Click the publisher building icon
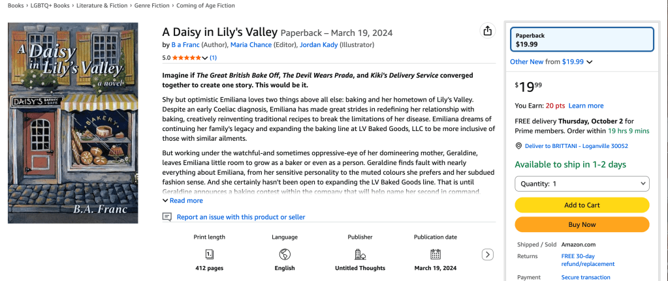Viewport: 668px width, 281px height. 359,254
